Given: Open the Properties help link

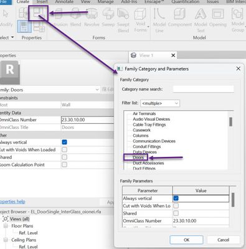Looking at the screenshot, I should click(x=12, y=202).
